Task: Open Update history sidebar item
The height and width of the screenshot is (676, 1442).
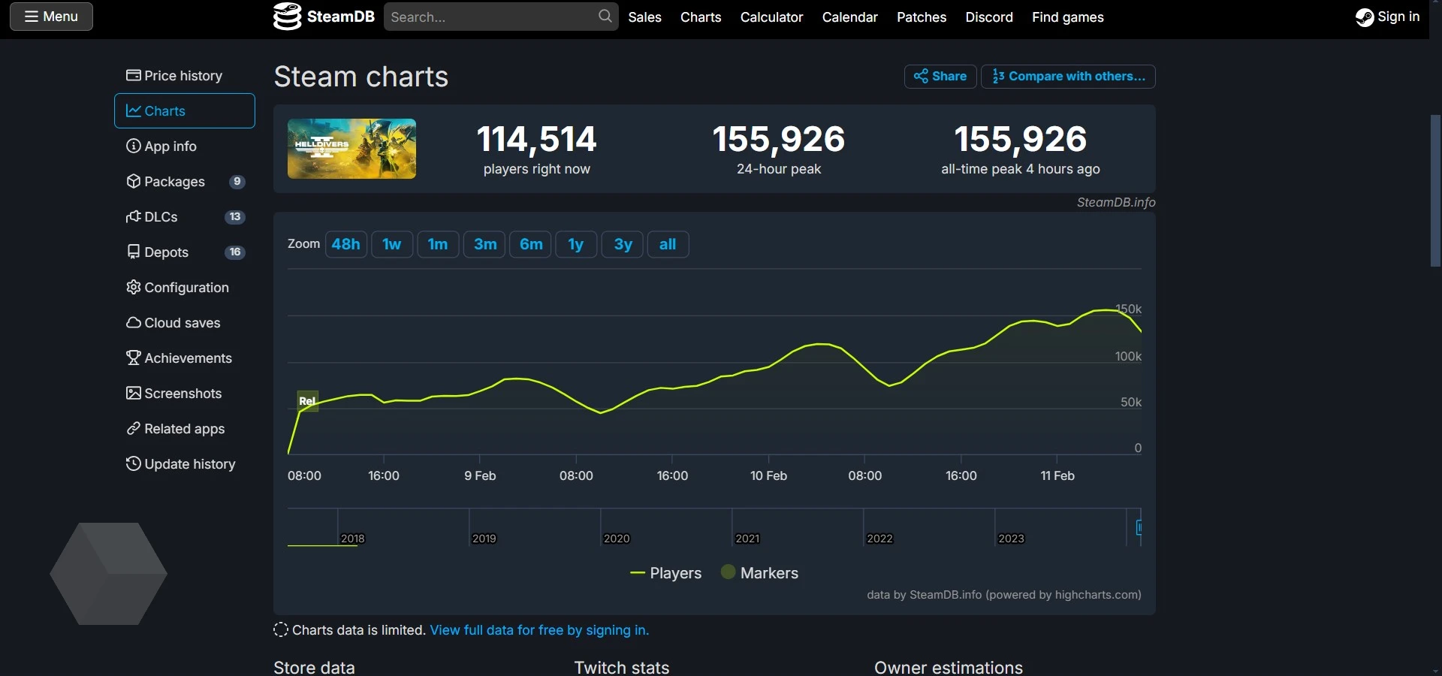Action: pos(184,464)
